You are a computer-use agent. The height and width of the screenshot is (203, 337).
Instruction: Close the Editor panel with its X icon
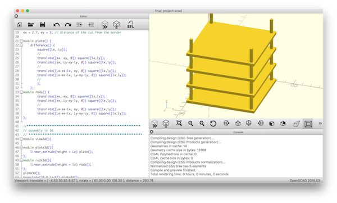click(16, 16)
